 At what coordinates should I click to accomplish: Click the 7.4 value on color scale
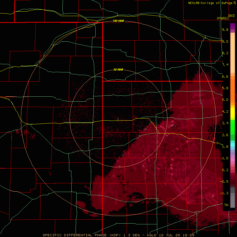[225, 65]
